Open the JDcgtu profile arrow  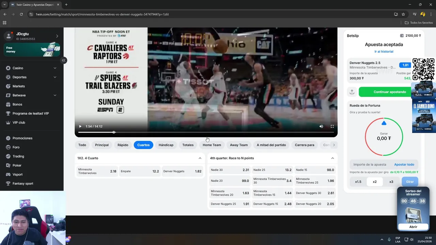[57, 36]
